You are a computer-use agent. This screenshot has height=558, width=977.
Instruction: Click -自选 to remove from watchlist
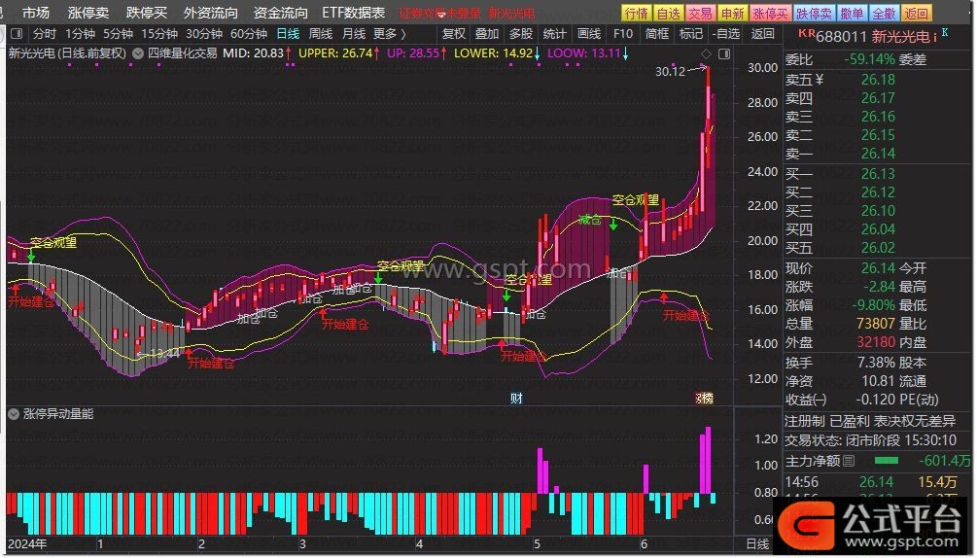pyautogui.click(x=726, y=34)
